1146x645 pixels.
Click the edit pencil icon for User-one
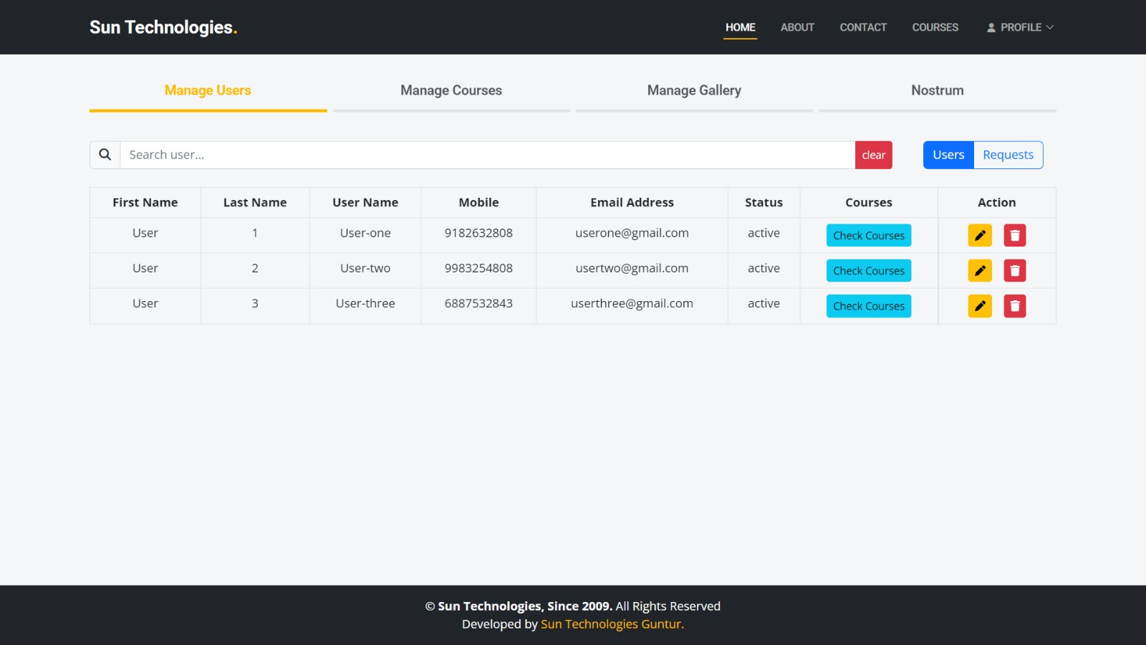pos(980,235)
